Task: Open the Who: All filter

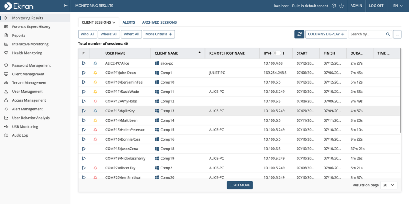Action: point(87,34)
